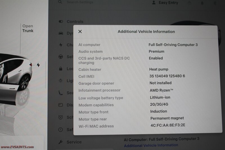Viewport: 225px width, 150px height.
Task: Select the Lights bulb icon
Action: coord(61,81)
